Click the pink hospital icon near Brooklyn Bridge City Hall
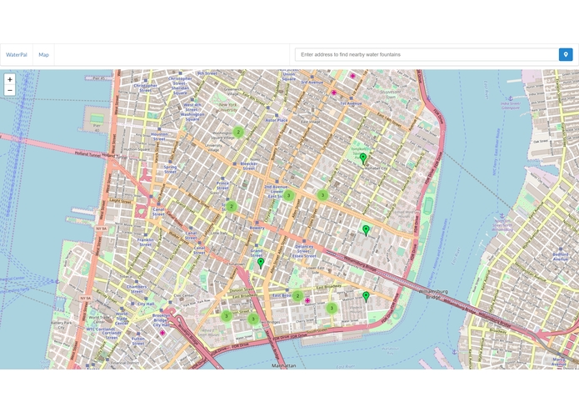Viewport: 579px width, 412px height. (x=162, y=333)
